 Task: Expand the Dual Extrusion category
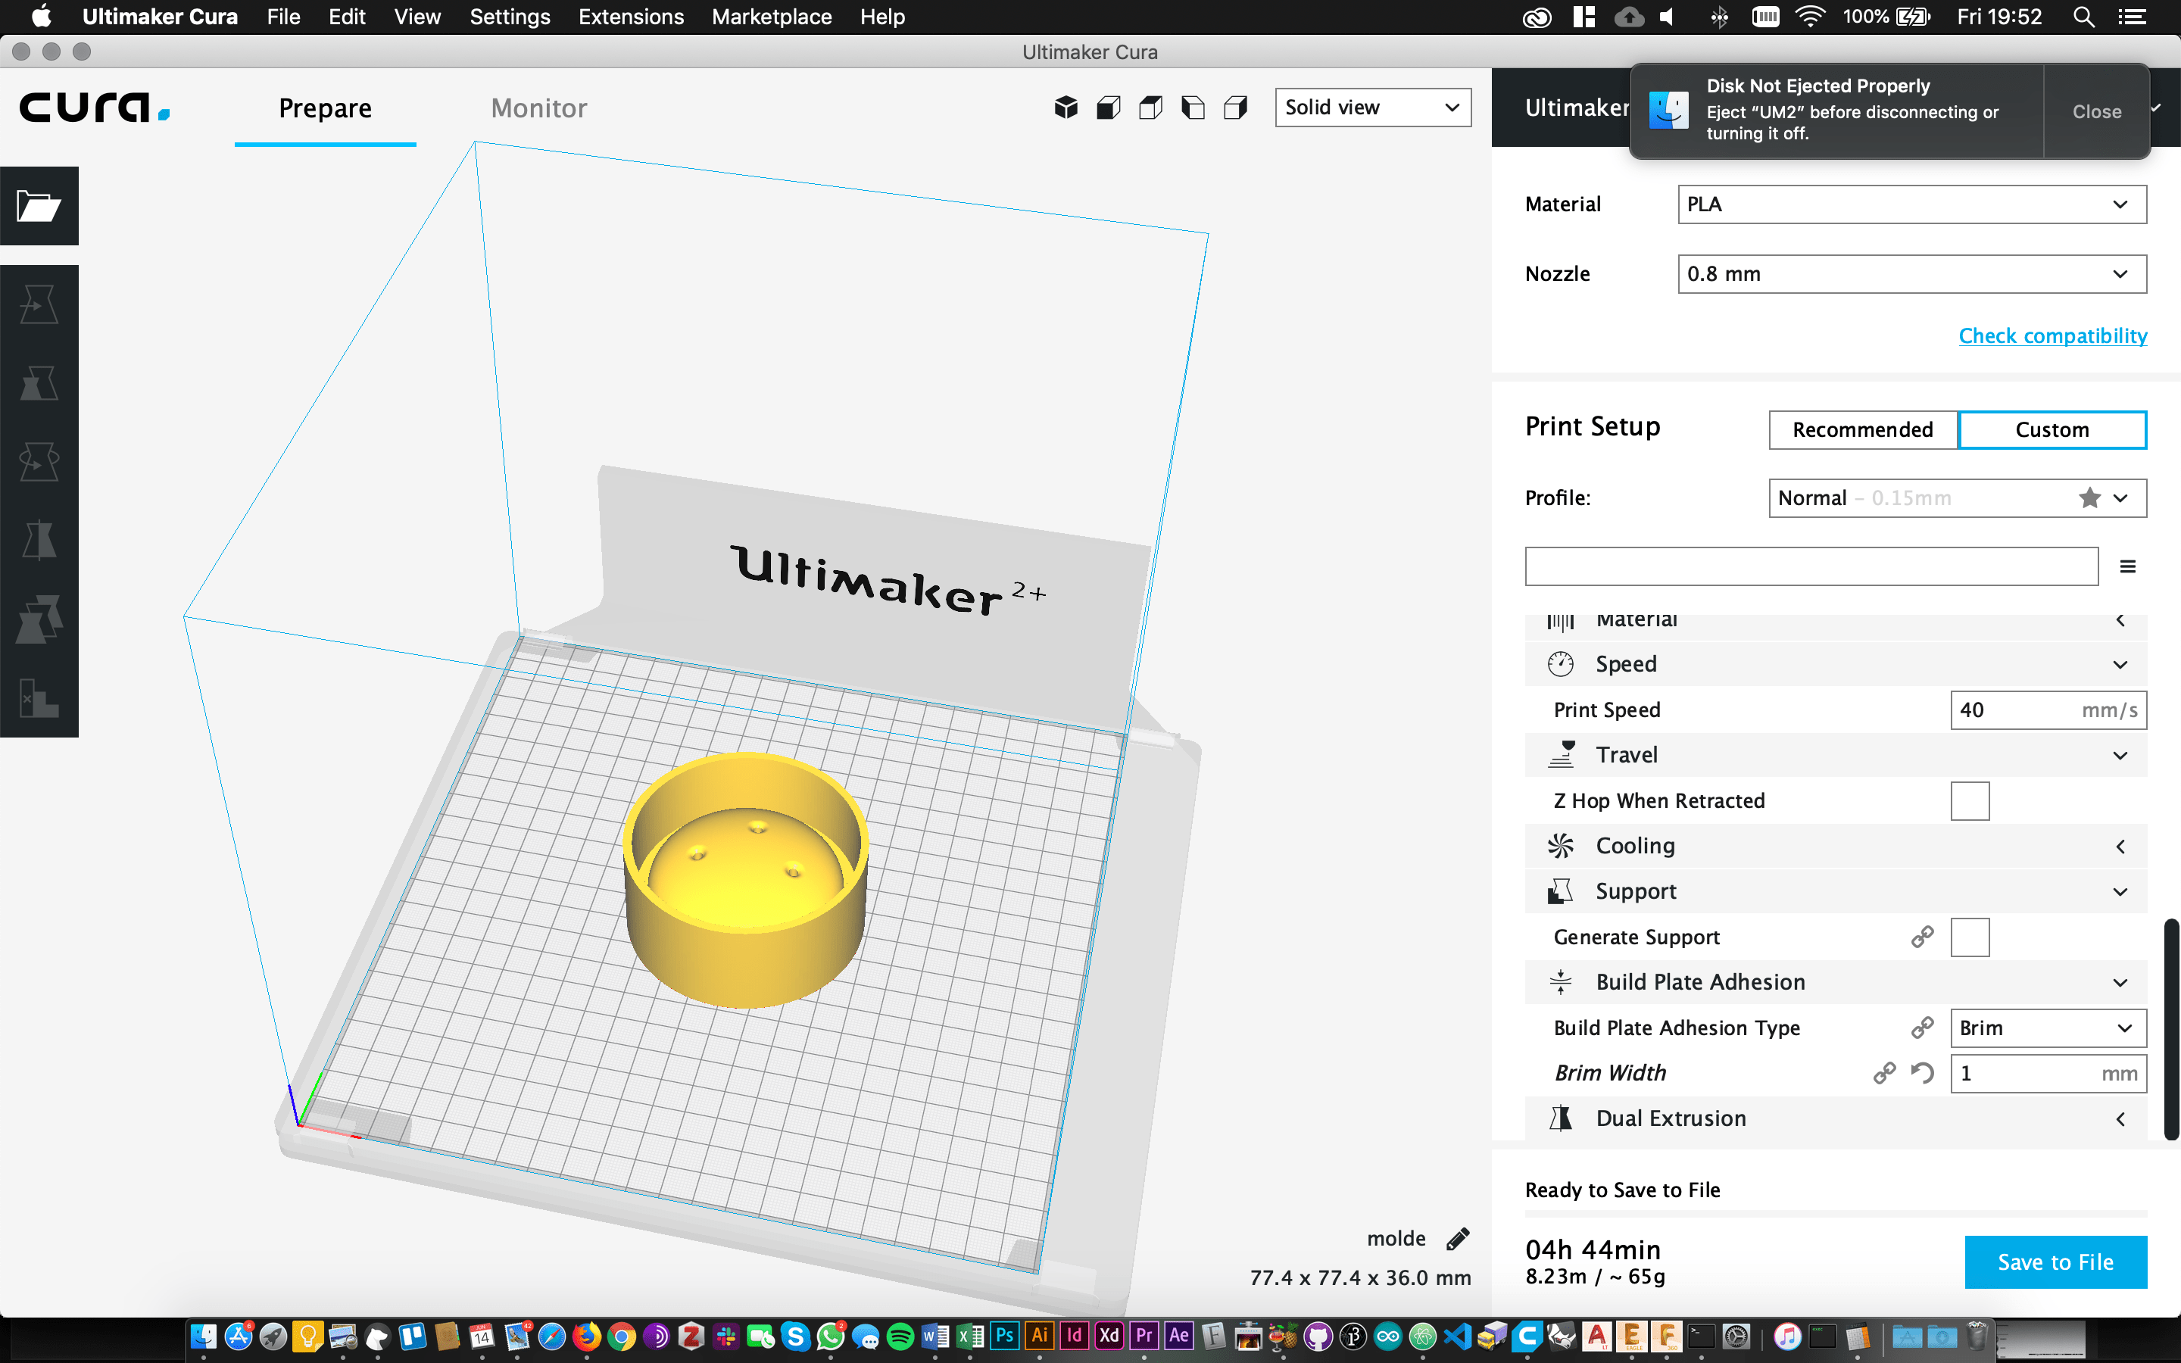point(1836,1118)
